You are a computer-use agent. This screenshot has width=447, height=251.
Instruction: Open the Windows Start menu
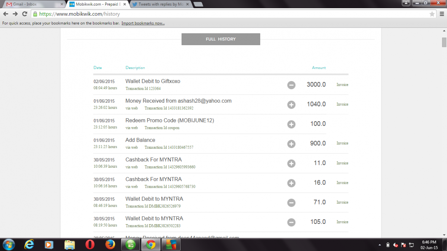click(x=8, y=245)
